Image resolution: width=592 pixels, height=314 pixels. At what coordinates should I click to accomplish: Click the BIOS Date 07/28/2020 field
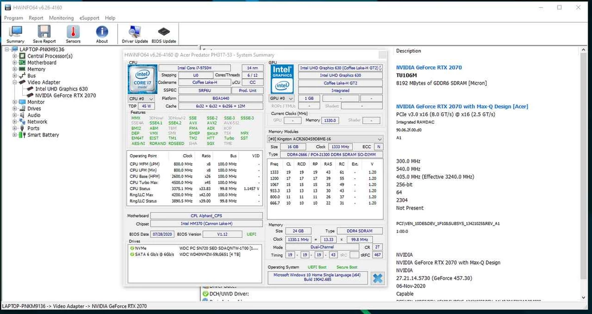[x=162, y=234]
